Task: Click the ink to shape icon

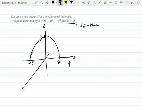Action: click(89, 3)
